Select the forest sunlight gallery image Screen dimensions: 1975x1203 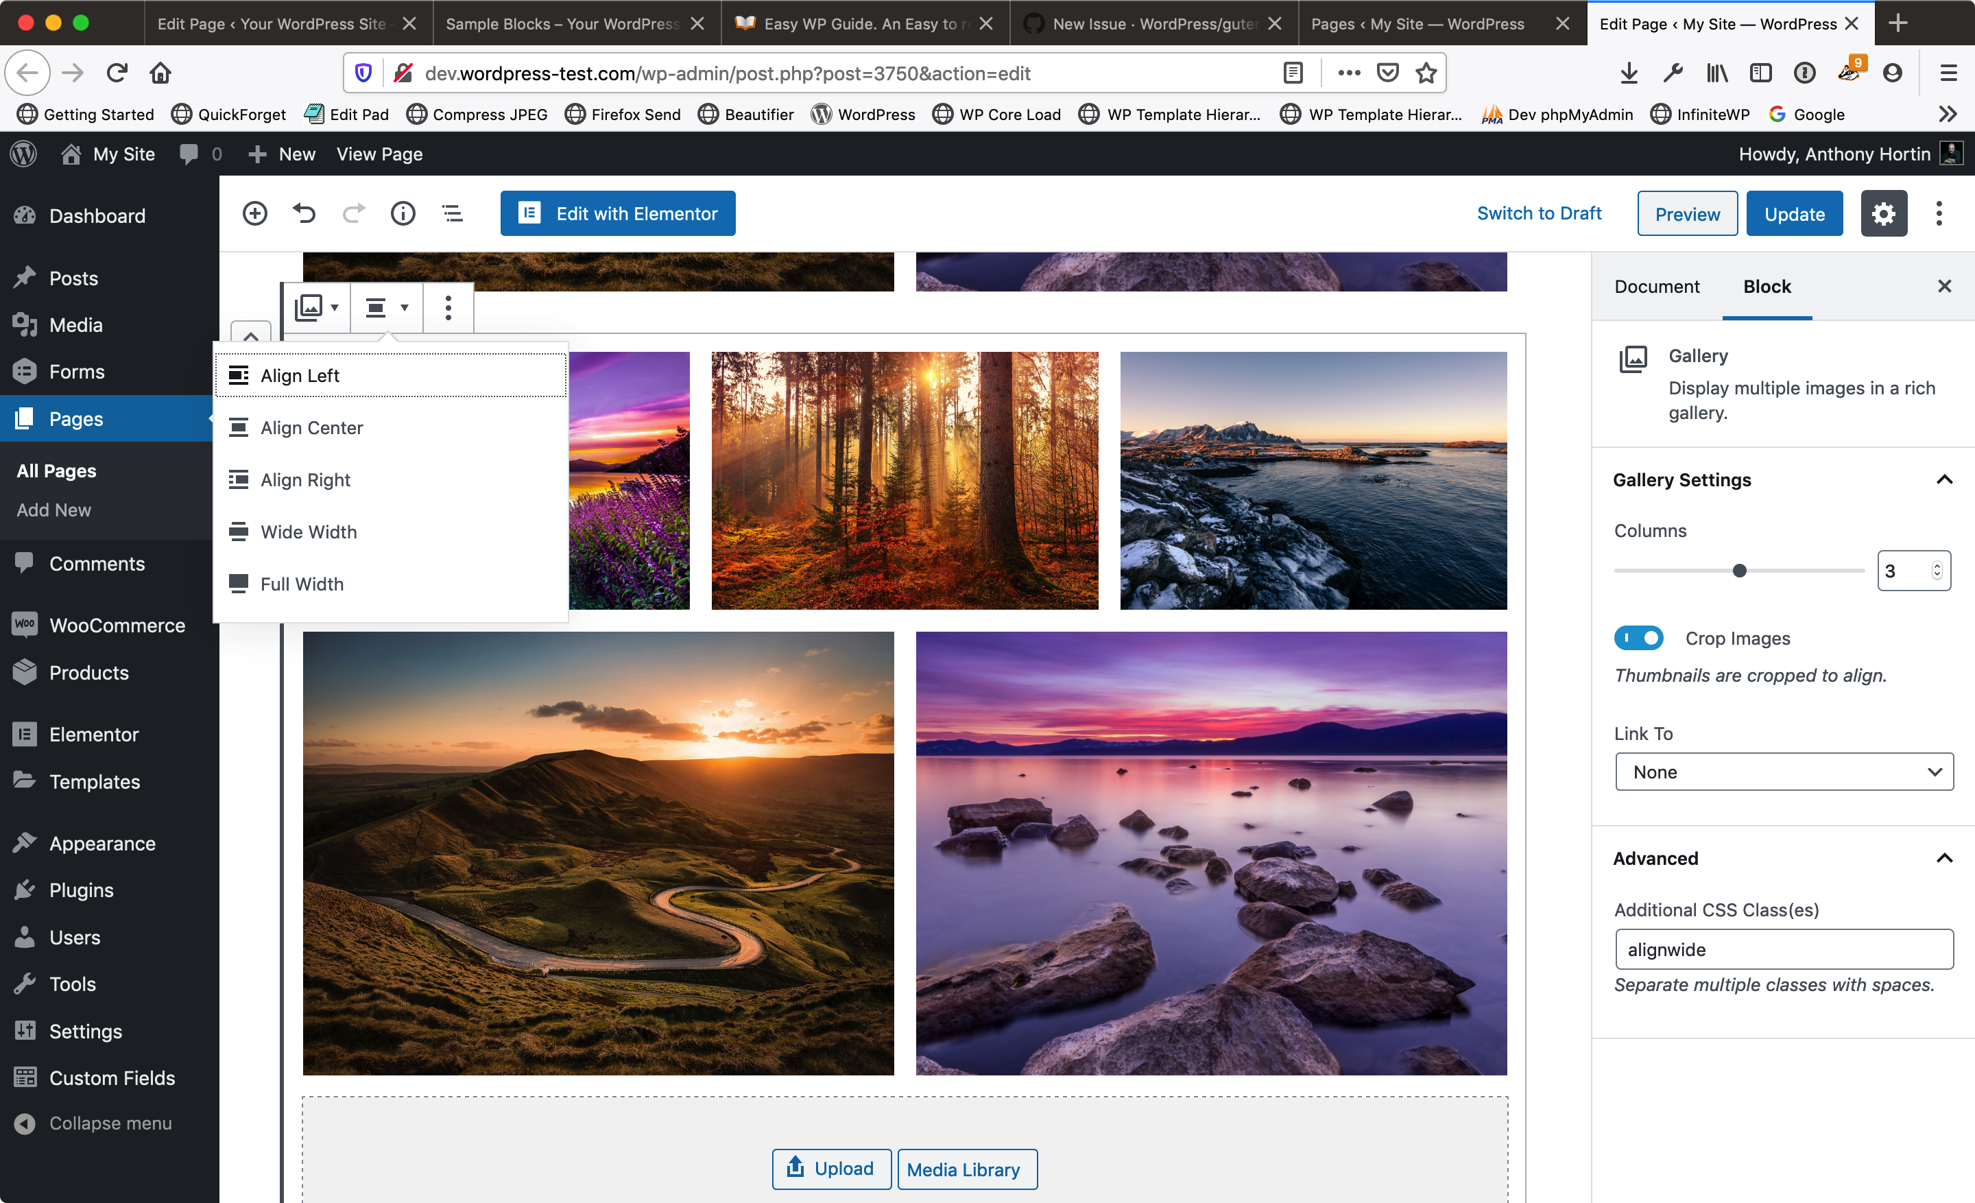[905, 481]
